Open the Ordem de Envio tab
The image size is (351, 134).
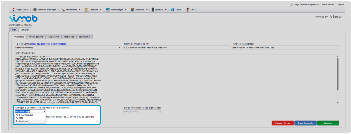tap(36, 37)
